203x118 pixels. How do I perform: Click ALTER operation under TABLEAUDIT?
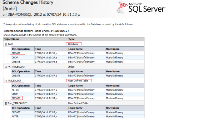coord(15,90)
